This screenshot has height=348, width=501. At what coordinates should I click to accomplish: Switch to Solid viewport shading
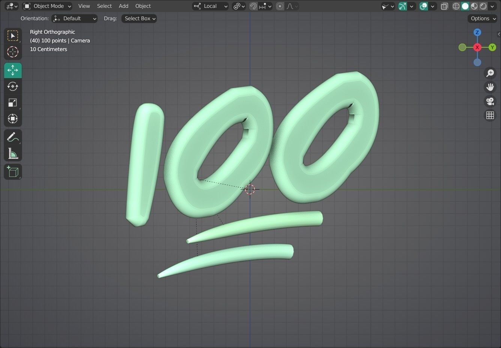tap(465, 6)
